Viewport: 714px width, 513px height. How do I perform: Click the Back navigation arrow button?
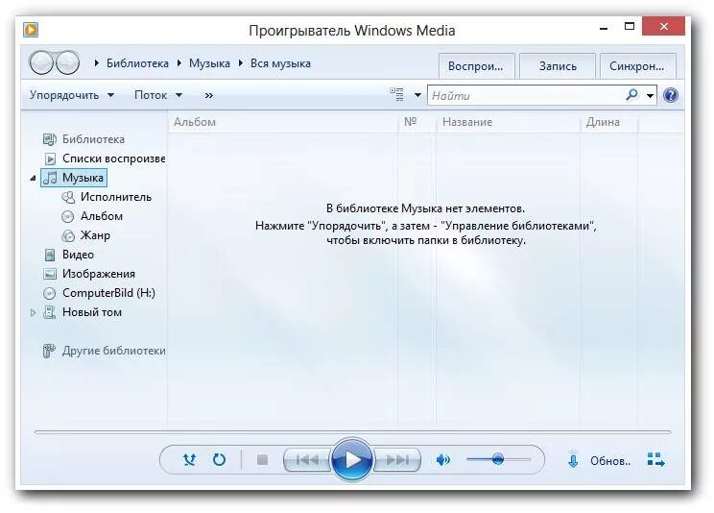click(41, 63)
